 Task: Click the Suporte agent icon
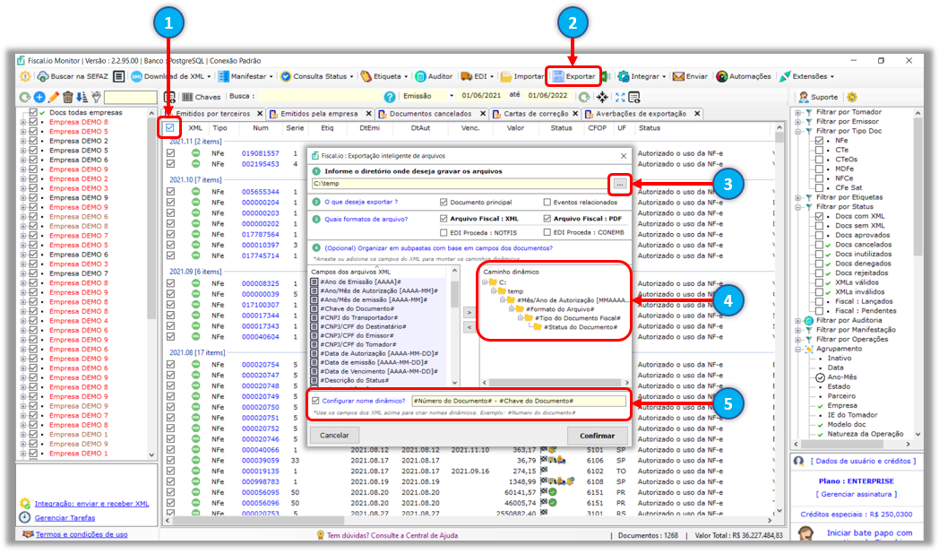[x=804, y=97]
